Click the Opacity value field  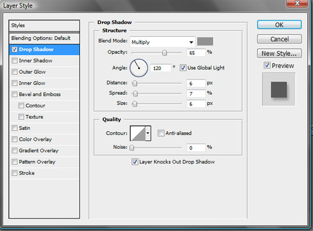pyautogui.click(x=196, y=53)
